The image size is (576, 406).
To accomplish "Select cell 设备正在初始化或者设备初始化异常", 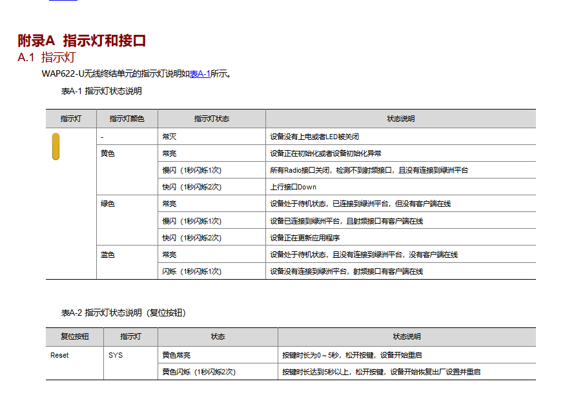I will point(401,153).
